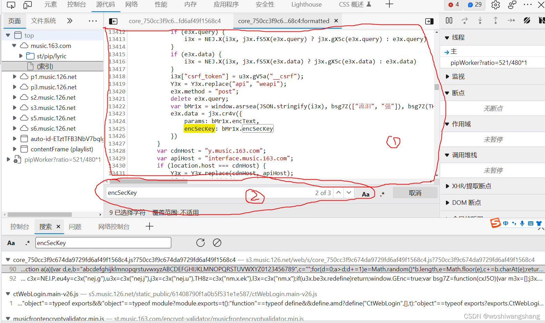This screenshot has width=545, height=323.
Task: Open the Lighthouse tab
Action: click(x=306, y=4)
